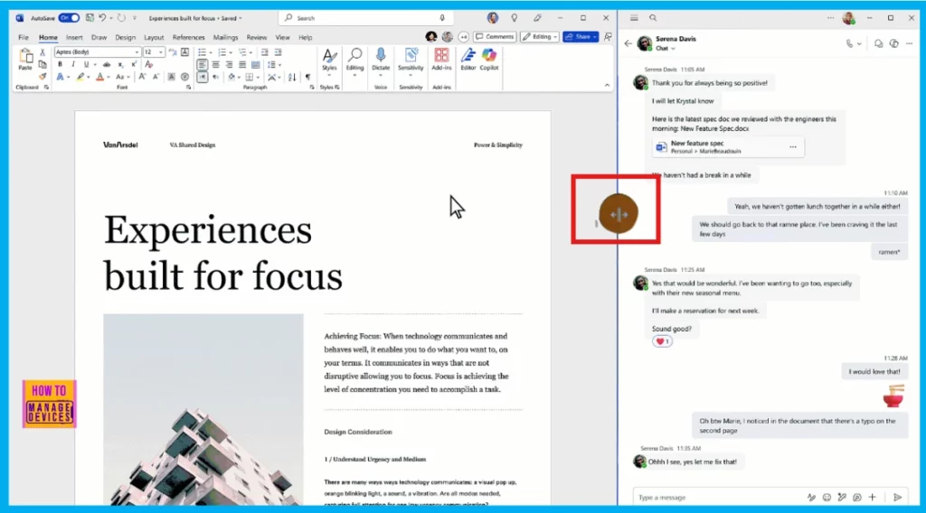Click the Teams search magnifier icon
This screenshot has height=513, width=926.
coord(653,18)
